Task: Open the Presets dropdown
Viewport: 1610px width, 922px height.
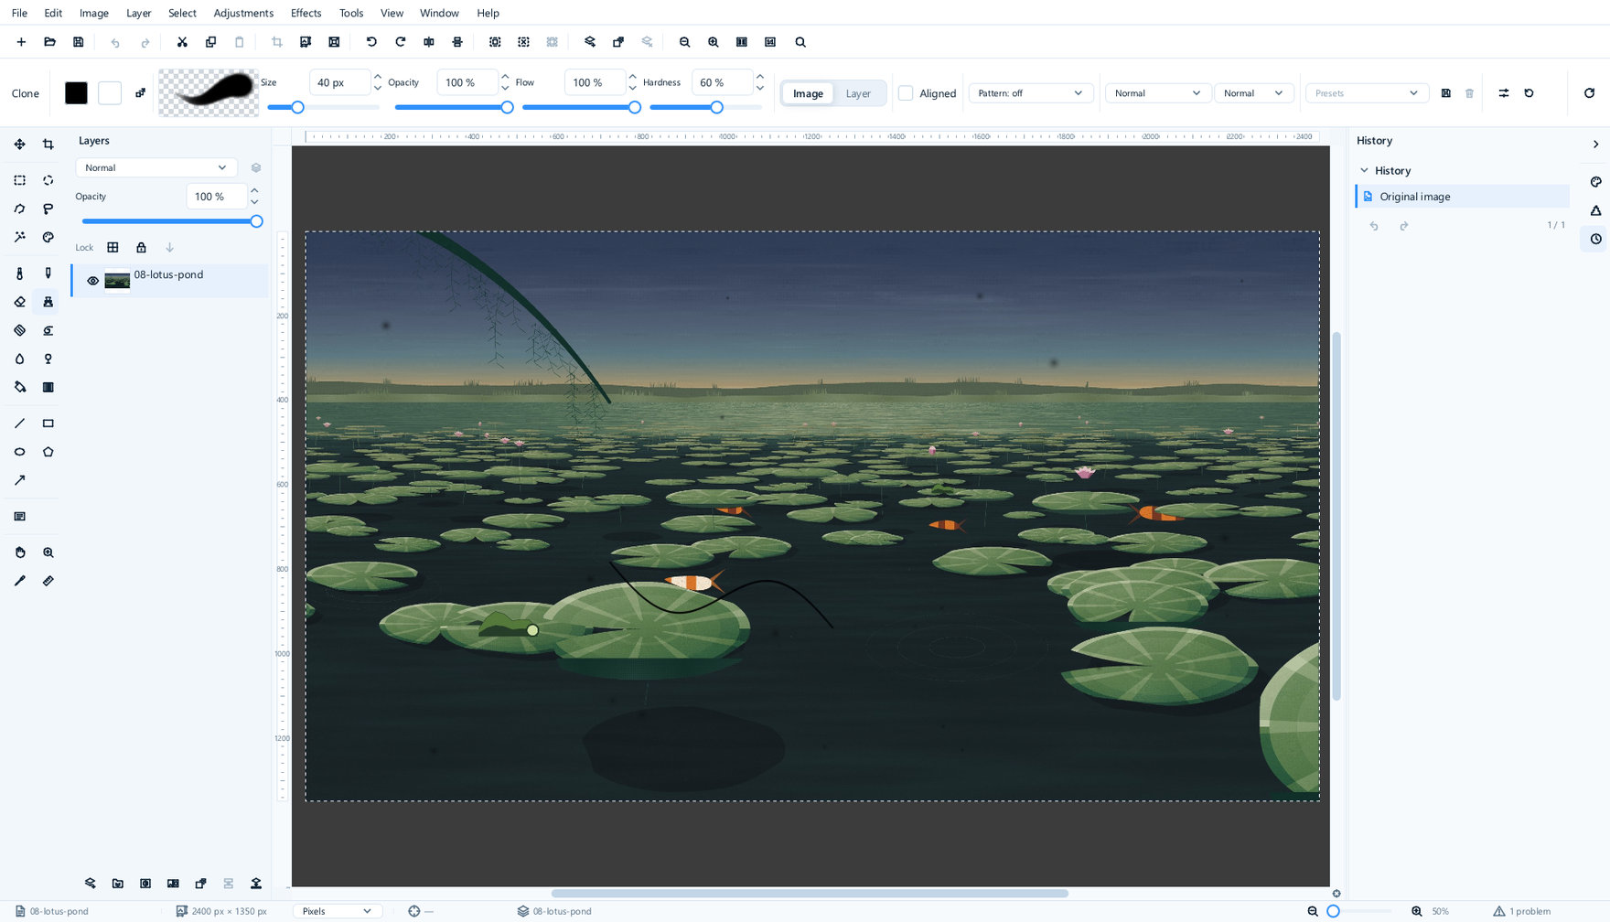Action: point(1366,93)
